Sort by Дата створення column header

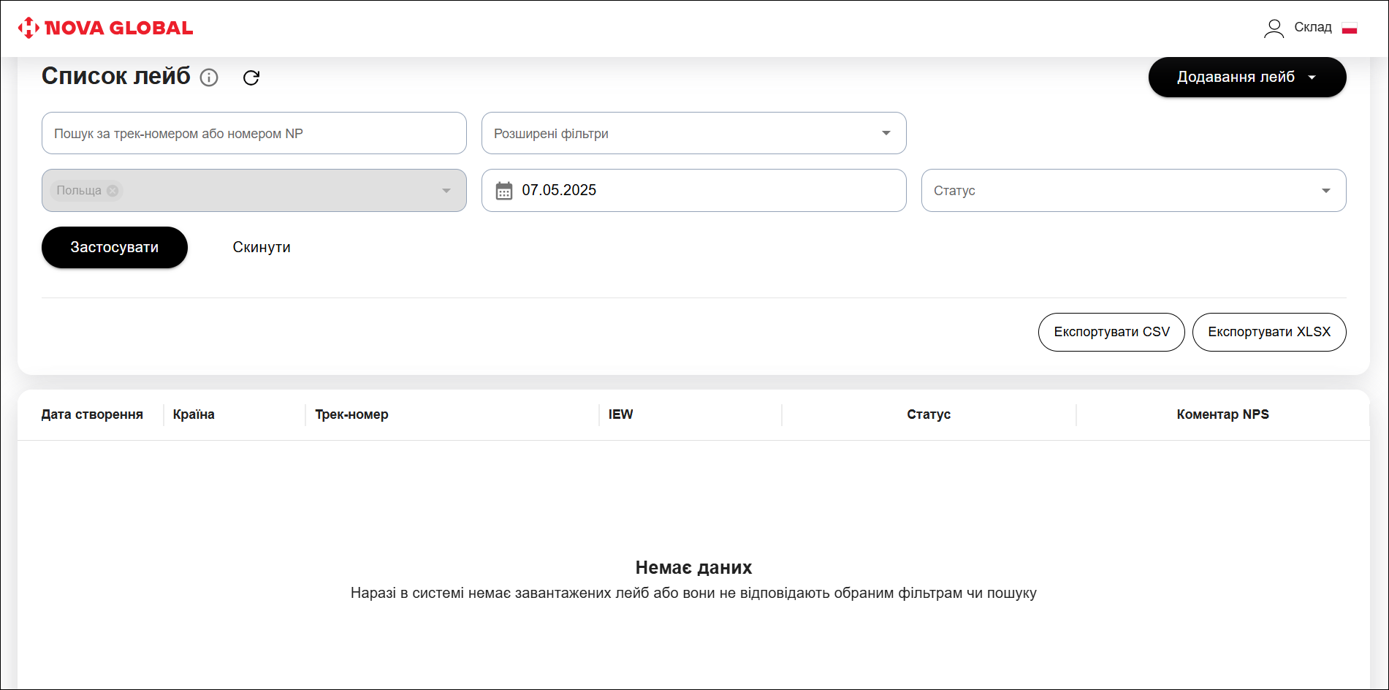tap(92, 414)
